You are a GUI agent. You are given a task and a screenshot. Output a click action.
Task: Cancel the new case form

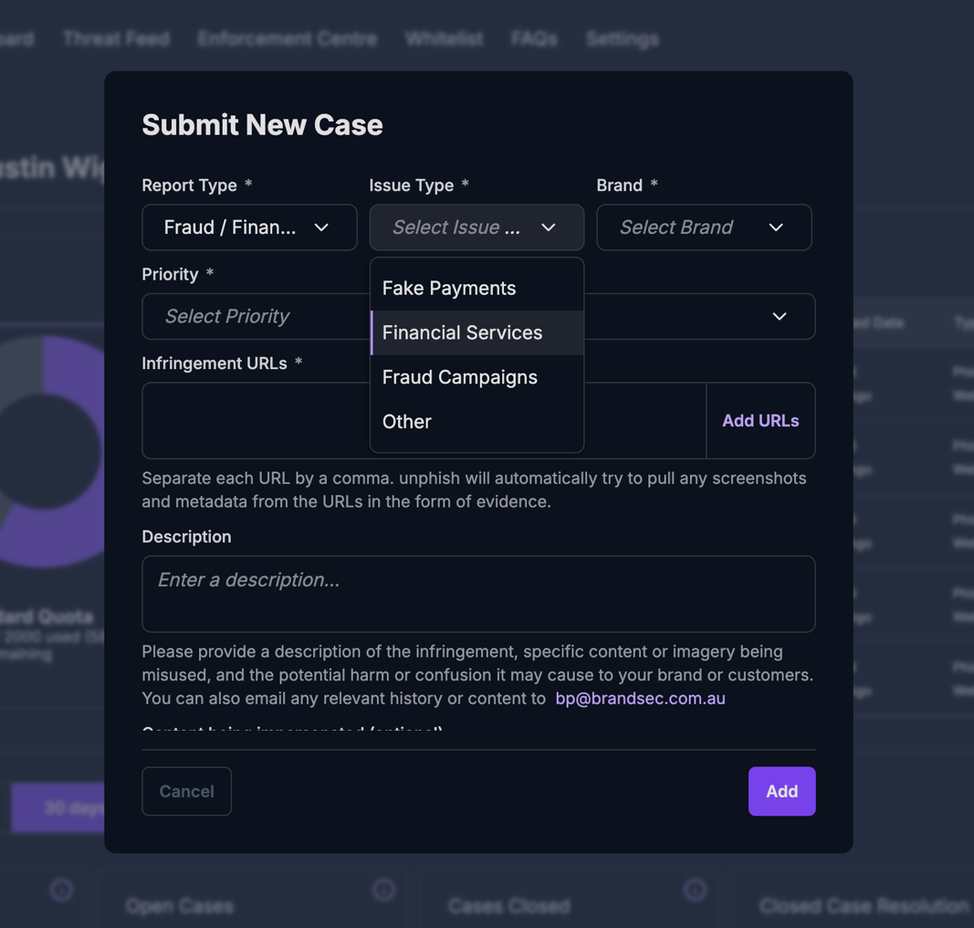pos(186,791)
